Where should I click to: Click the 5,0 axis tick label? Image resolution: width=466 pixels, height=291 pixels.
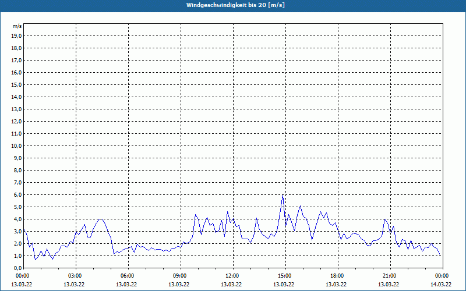[18, 207]
